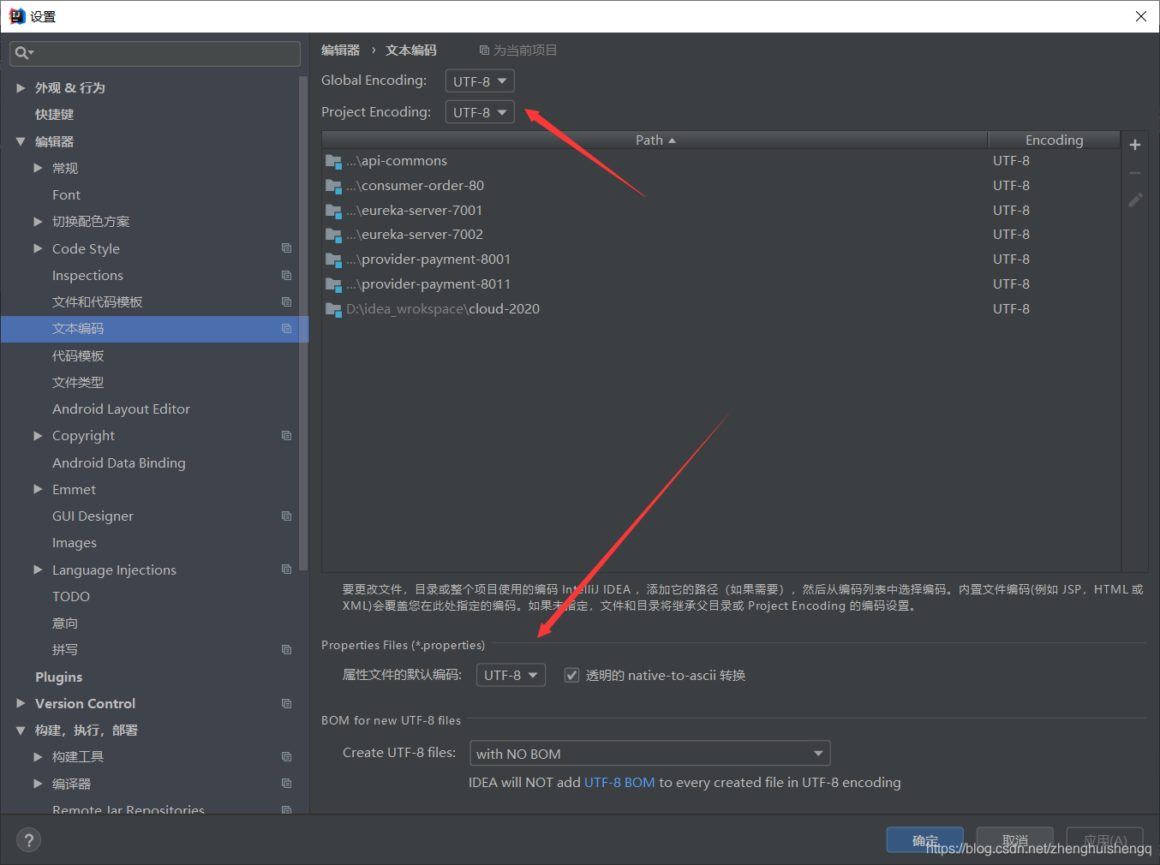The height and width of the screenshot is (865, 1160).
Task: Close the 设置 dialog window
Action: click(1140, 16)
